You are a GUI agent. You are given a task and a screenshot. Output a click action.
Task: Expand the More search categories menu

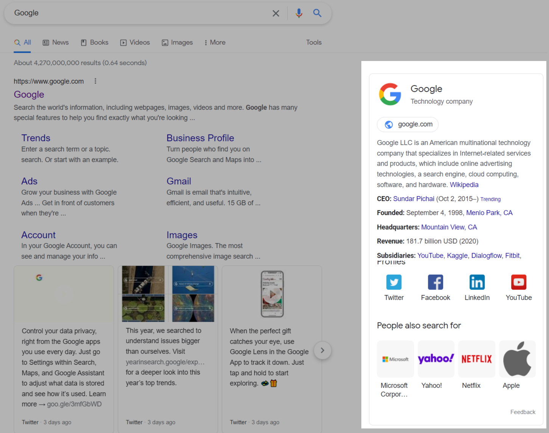(215, 42)
